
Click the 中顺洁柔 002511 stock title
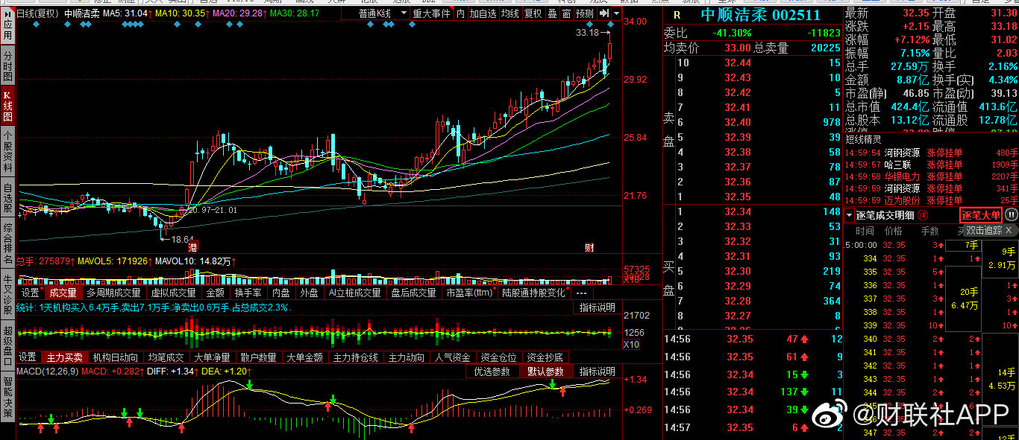point(761,15)
